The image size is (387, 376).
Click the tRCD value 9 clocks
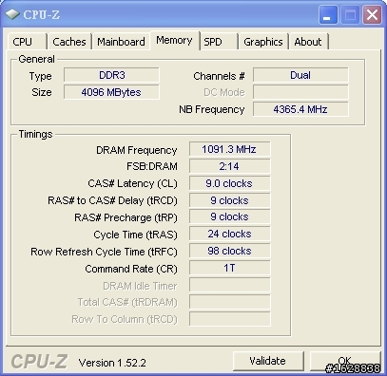[x=230, y=200]
